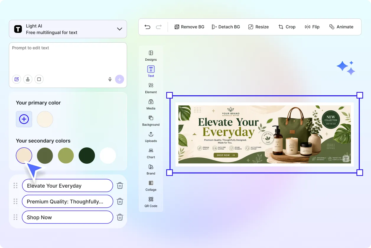Click the banner image on the canvas

click(265, 134)
